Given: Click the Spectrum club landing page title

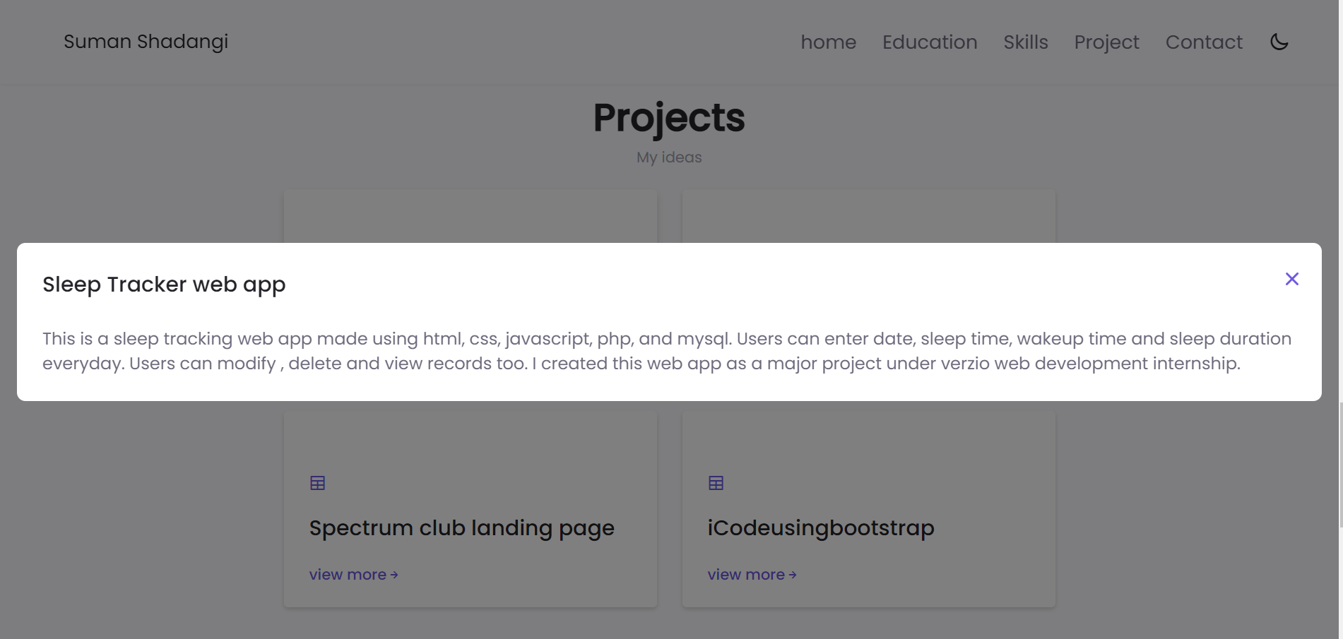Looking at the screenshot, I should click(x=461, y=527).
